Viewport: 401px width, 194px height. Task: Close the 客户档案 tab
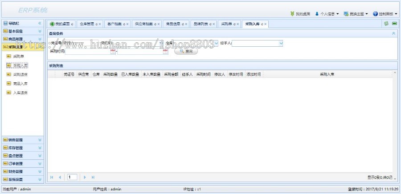[127, 24]
